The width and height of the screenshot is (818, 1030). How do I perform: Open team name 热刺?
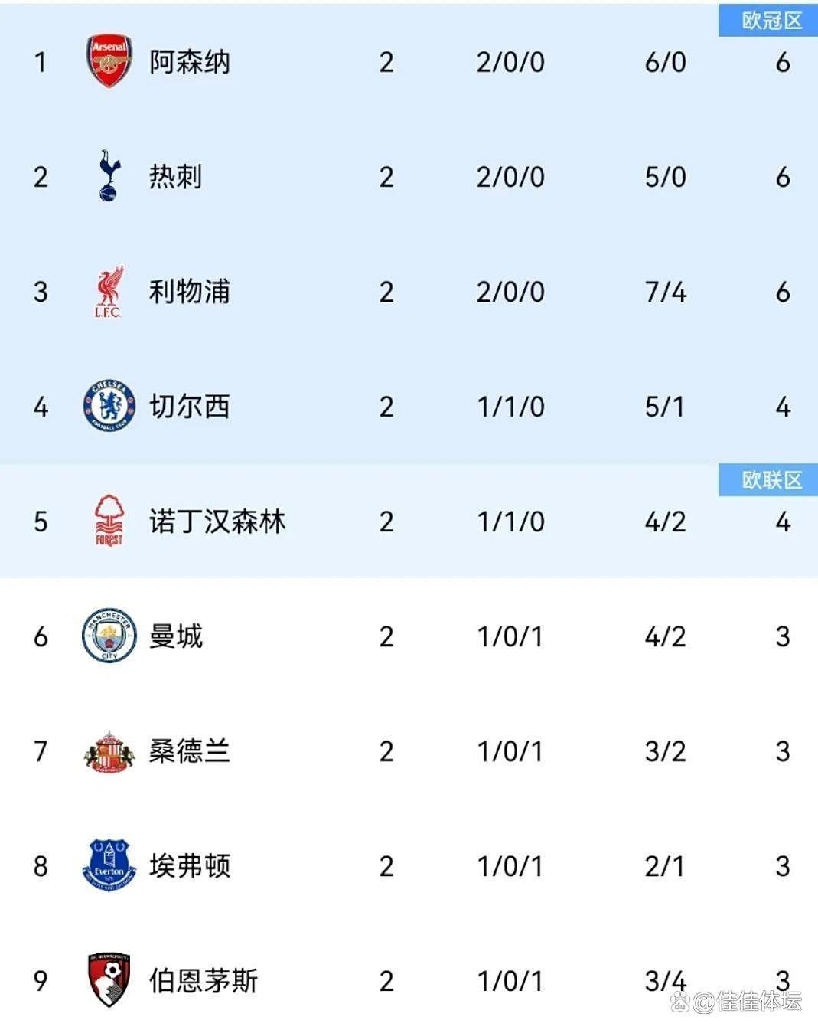tap(175, 177)
